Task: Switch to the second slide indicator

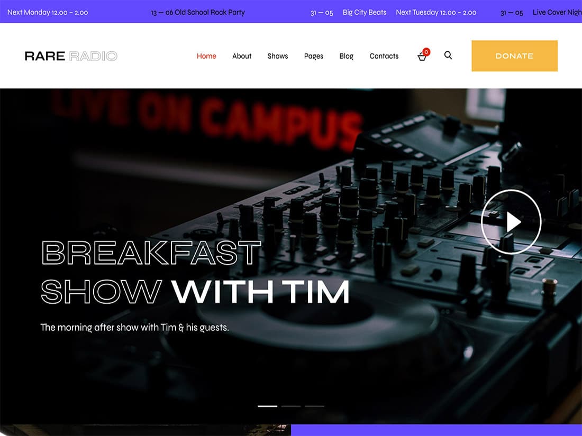Action: coord(291,406)
